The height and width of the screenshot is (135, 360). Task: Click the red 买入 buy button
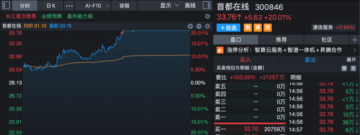tap(245, 60)
